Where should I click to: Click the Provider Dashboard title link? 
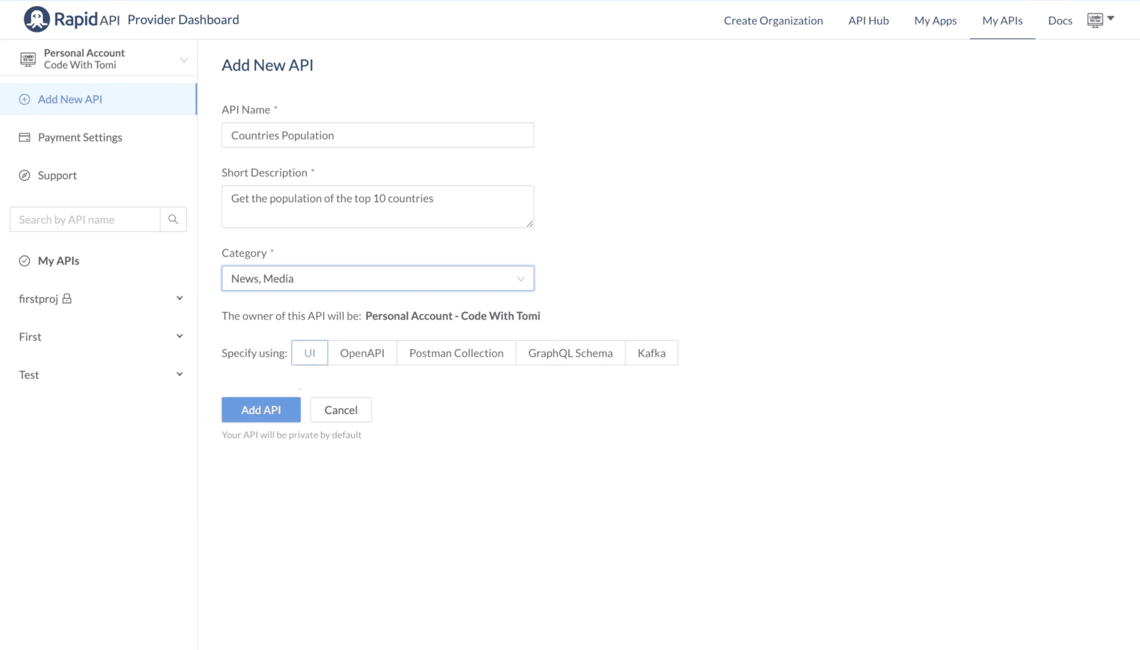point(183,20)
